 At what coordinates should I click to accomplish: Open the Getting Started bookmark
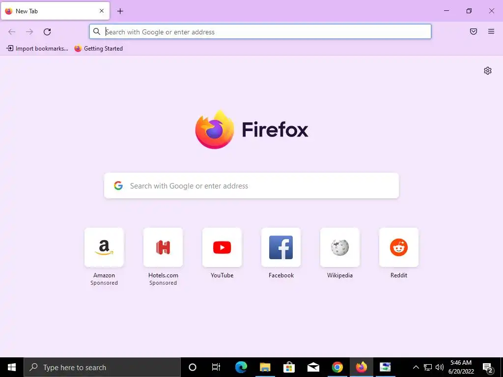tap(98, 49)
